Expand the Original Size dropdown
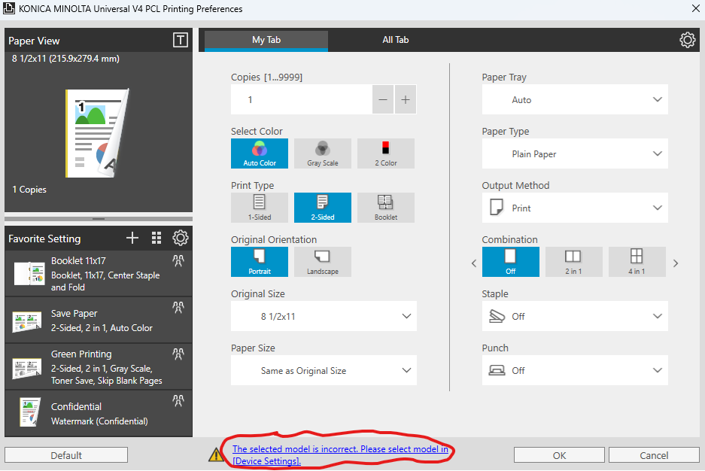Screen dimensions: 705x471 click(324, 316)
